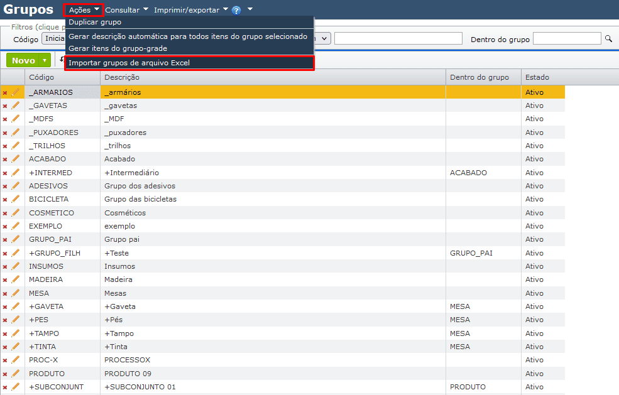Open the Ações dropdown menu
The width and height of the screenshot is (619, 395).
(x=84, y=10)
